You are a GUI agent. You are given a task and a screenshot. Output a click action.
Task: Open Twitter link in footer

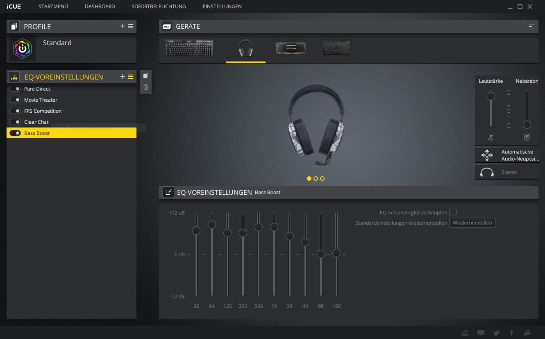(x=496, y=333)
